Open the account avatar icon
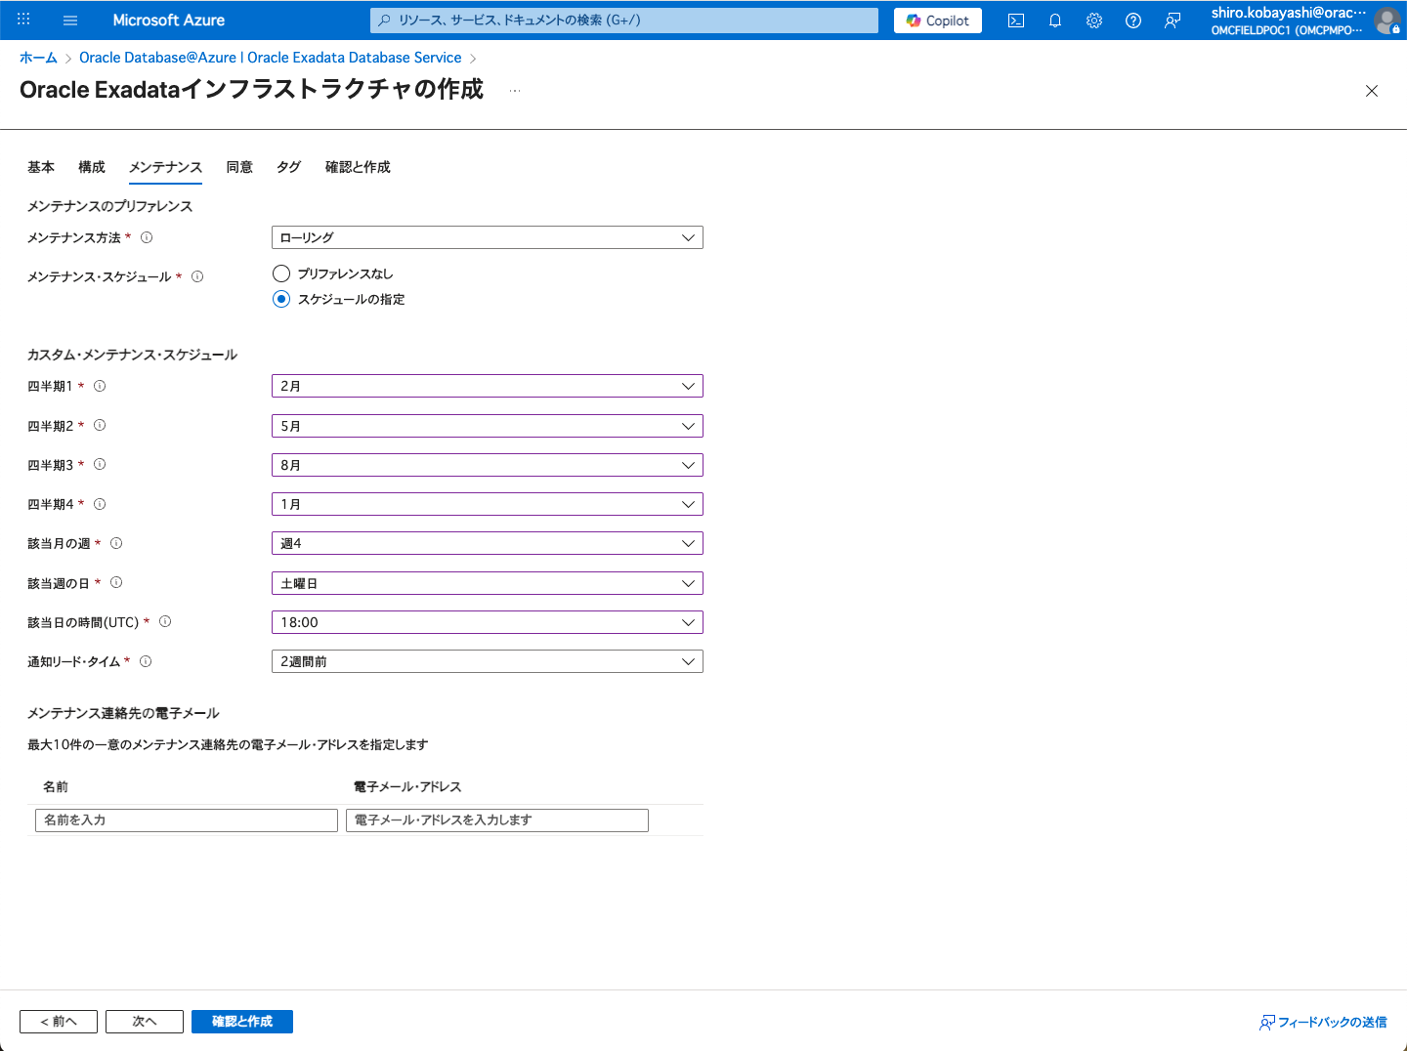 point(1388,21)
